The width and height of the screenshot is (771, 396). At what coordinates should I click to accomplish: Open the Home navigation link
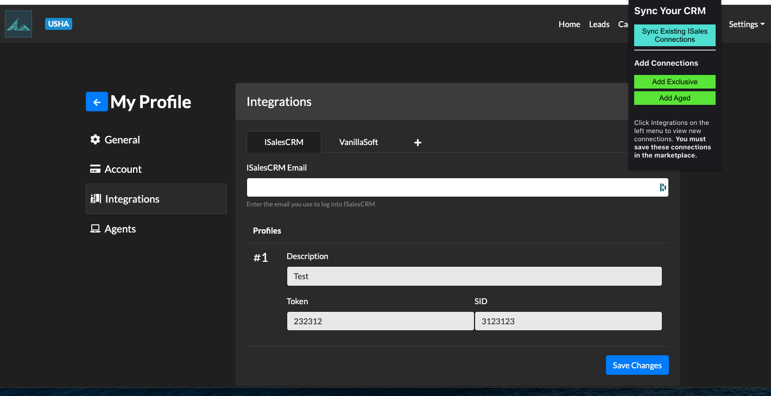click(x=569, y=24)
